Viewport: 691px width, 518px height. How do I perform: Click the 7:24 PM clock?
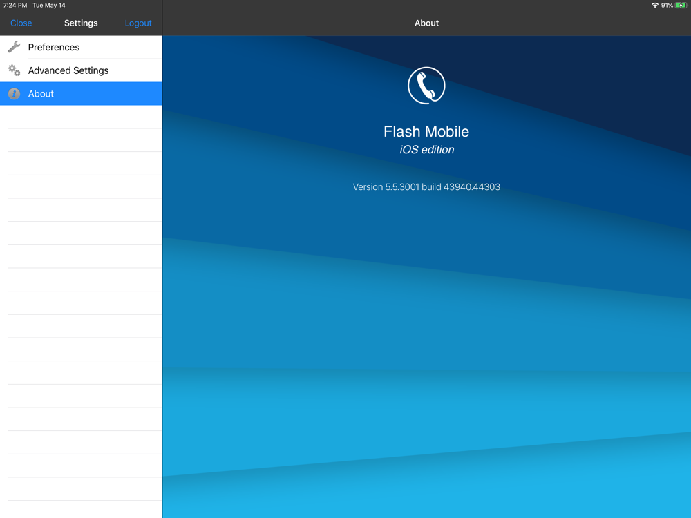click(15, 6)
